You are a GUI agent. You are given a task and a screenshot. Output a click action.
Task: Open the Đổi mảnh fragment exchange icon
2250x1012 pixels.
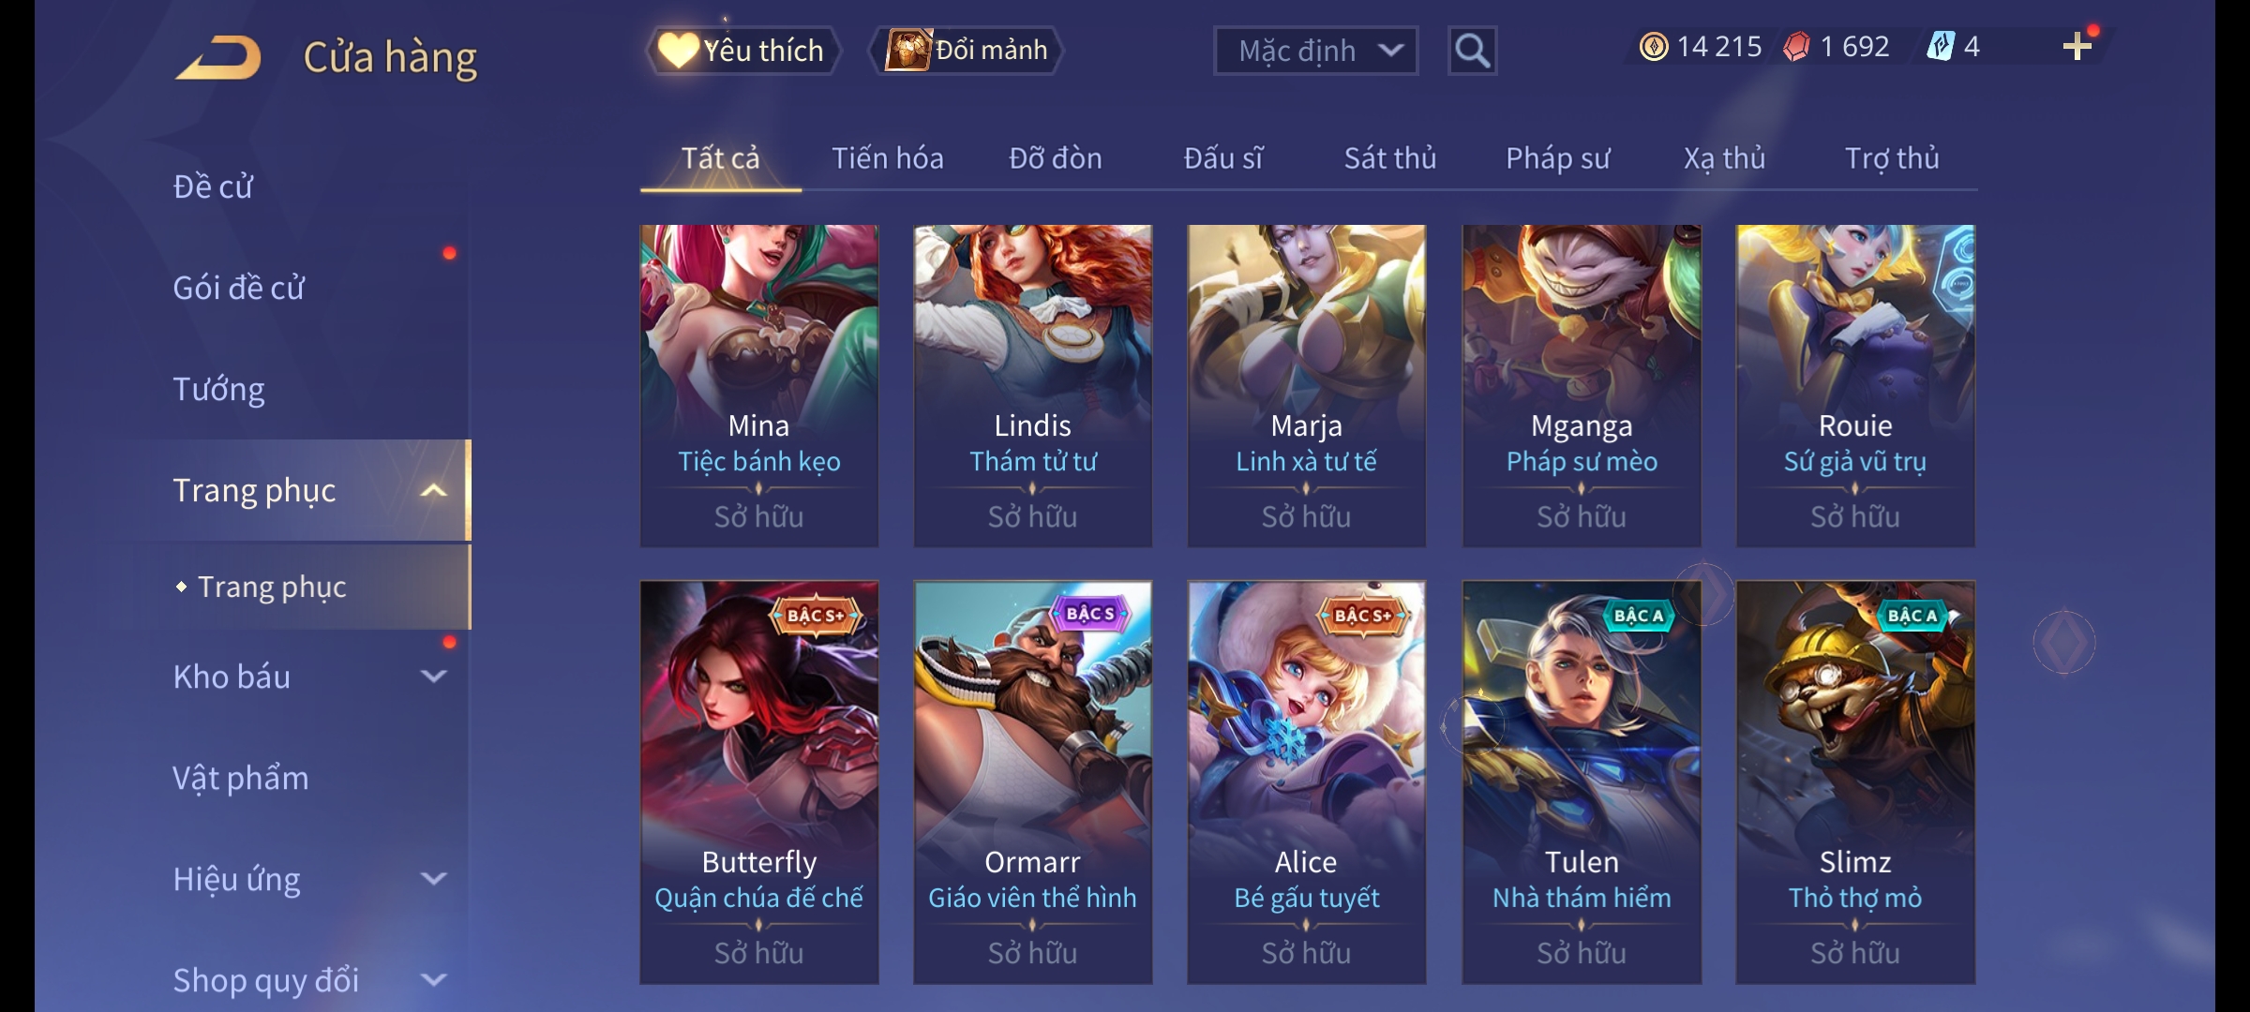tap(907, 50)
